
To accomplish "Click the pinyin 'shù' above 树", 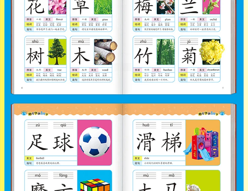I will click(x=35, y=41).
